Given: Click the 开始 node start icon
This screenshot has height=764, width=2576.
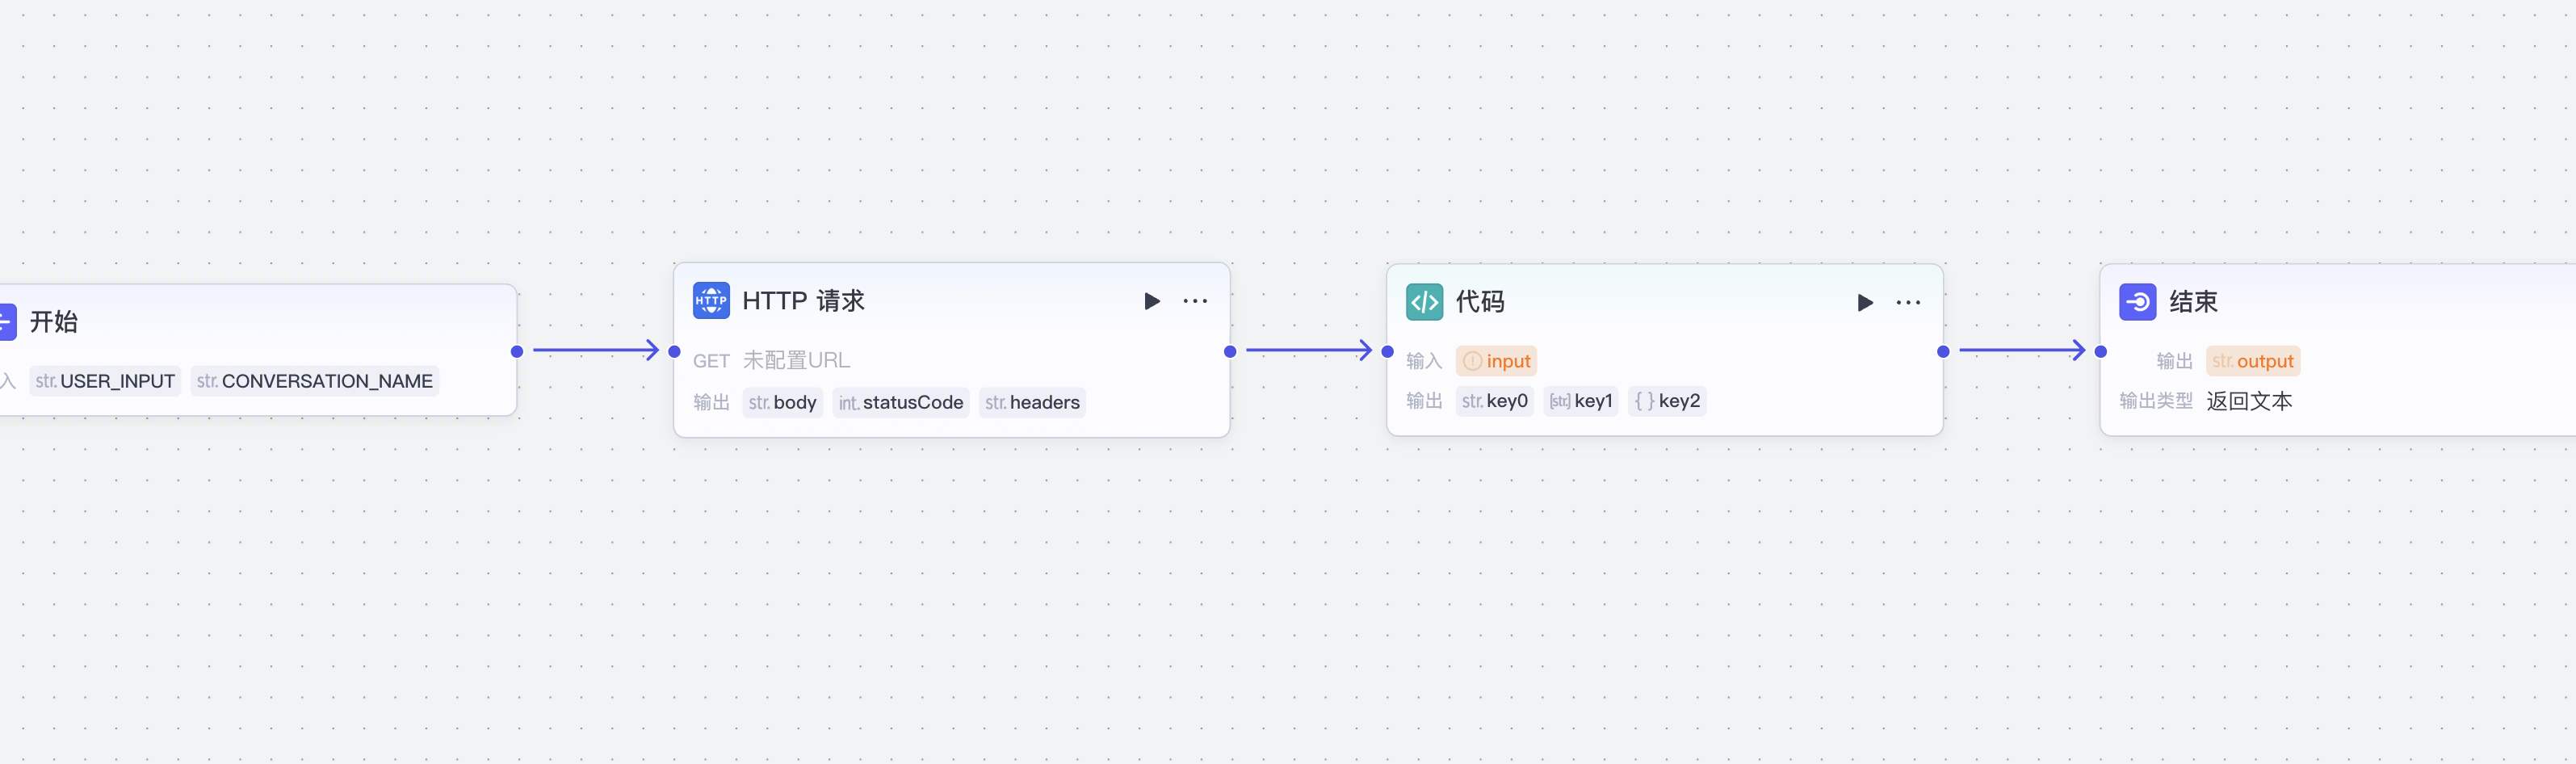Looking at the screenshot, I should [x=6, y=322].
